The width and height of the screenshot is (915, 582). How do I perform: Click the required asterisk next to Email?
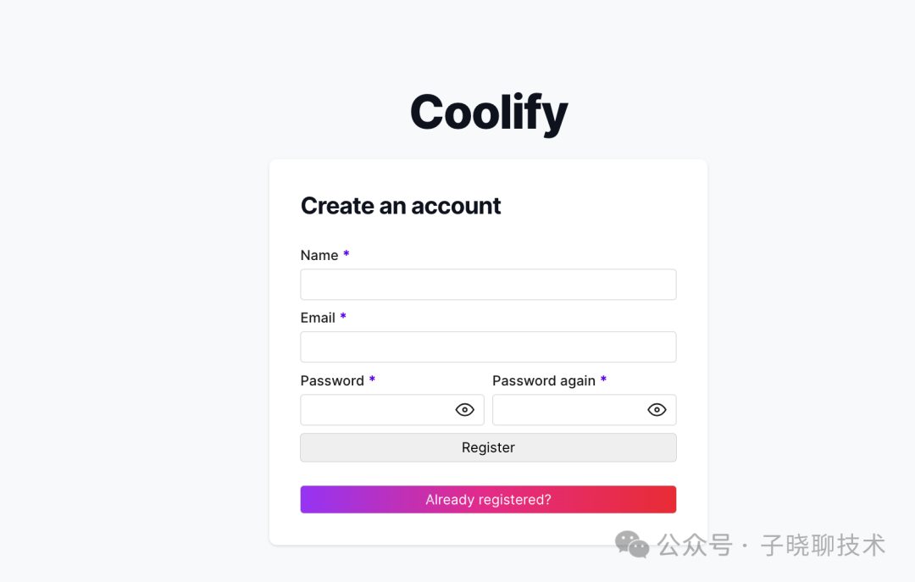[x=343, y=317]
